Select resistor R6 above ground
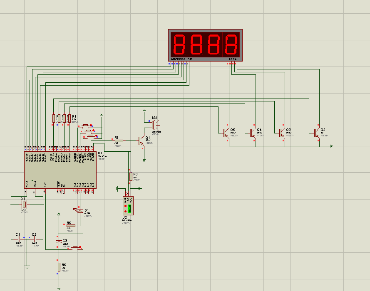 pyautogui.click(x=59, y=267)
